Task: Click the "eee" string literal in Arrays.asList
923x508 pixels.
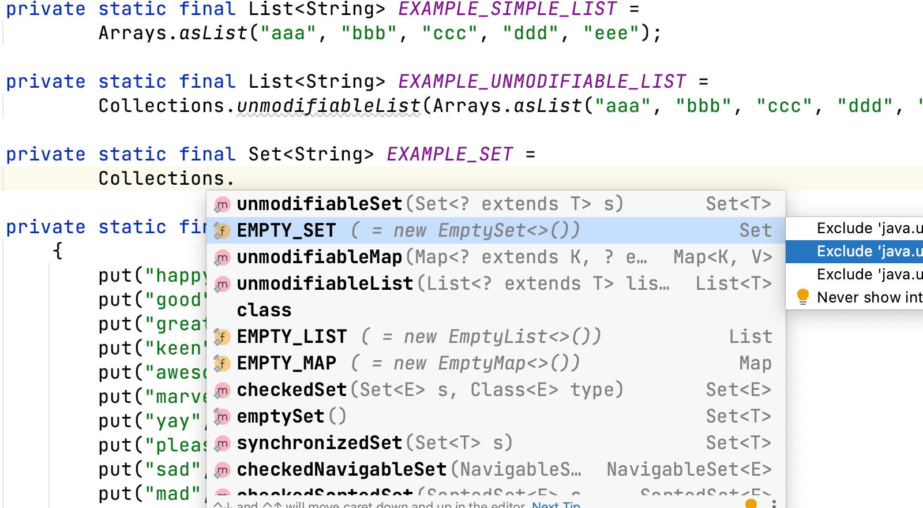Action: 611,33
